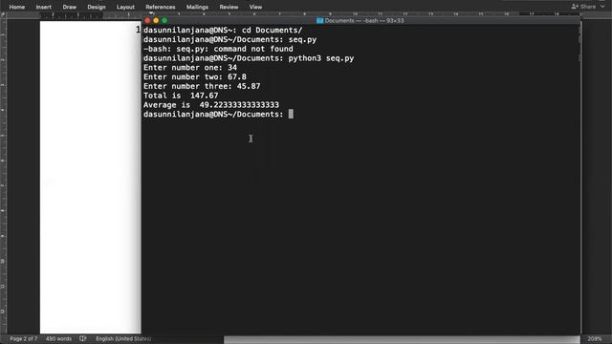Viewport: 612px width, 344px height.
Task: Click the 'python3 seq.py' command line
Action: [x=249, y=58]
